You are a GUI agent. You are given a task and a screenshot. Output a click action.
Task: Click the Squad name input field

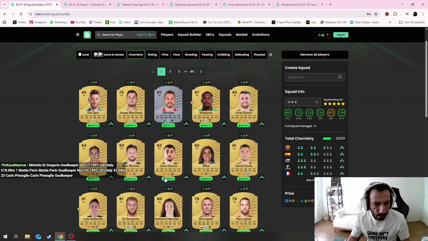click(315, 77)
